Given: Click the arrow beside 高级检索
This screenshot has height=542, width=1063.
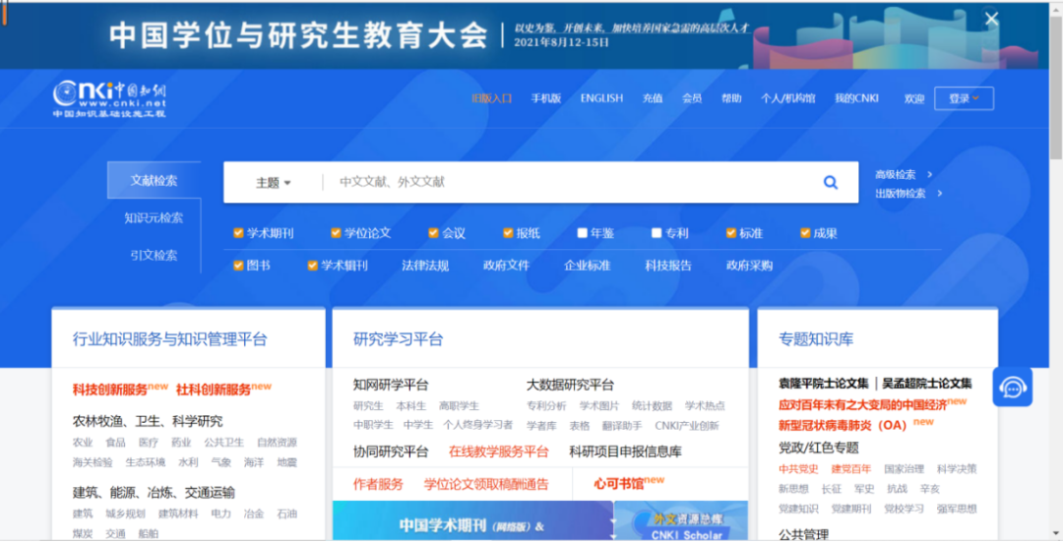Looking at the screenshot, I should pos(930,174).
